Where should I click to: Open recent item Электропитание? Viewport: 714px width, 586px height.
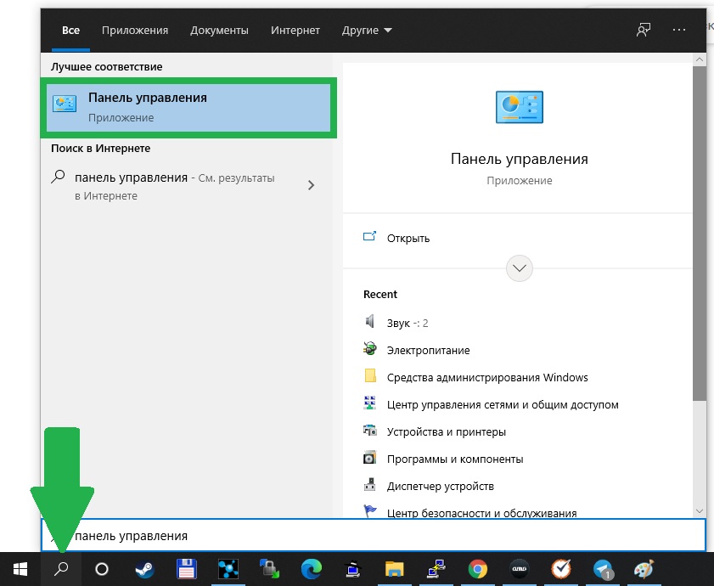429,351
